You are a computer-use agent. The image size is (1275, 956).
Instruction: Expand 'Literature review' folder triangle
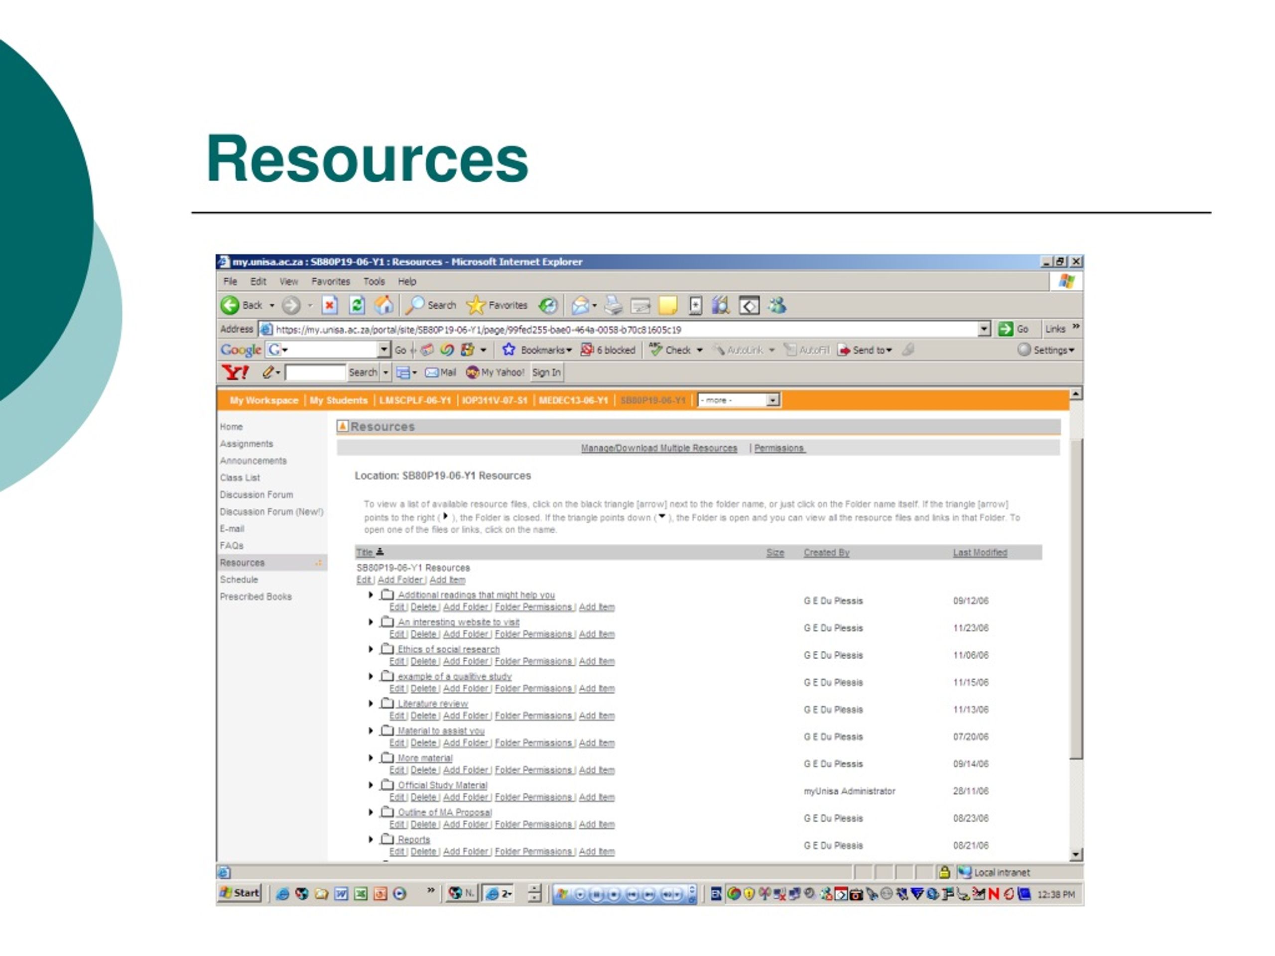point(371,703)
